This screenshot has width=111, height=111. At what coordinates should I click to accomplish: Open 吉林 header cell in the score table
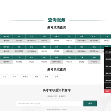82,36
